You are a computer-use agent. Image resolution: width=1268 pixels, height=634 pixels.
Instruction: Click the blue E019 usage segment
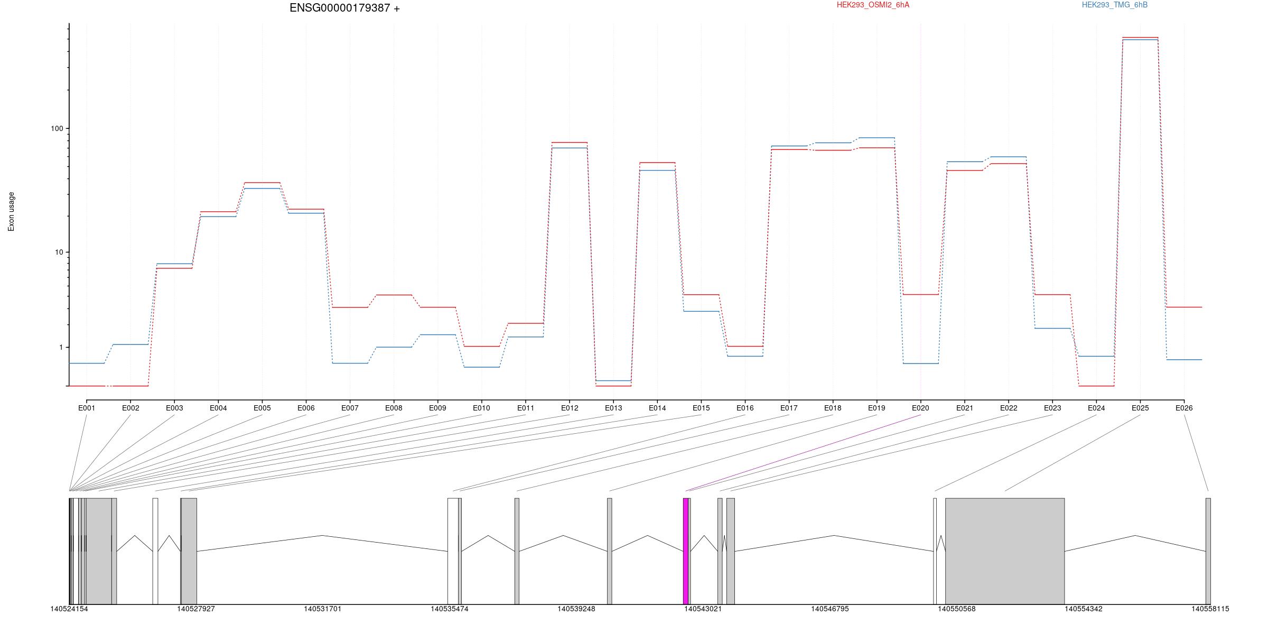click(x=877, y=137)
